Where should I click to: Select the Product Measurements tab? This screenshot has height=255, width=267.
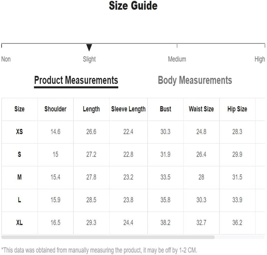coord(76,80)
